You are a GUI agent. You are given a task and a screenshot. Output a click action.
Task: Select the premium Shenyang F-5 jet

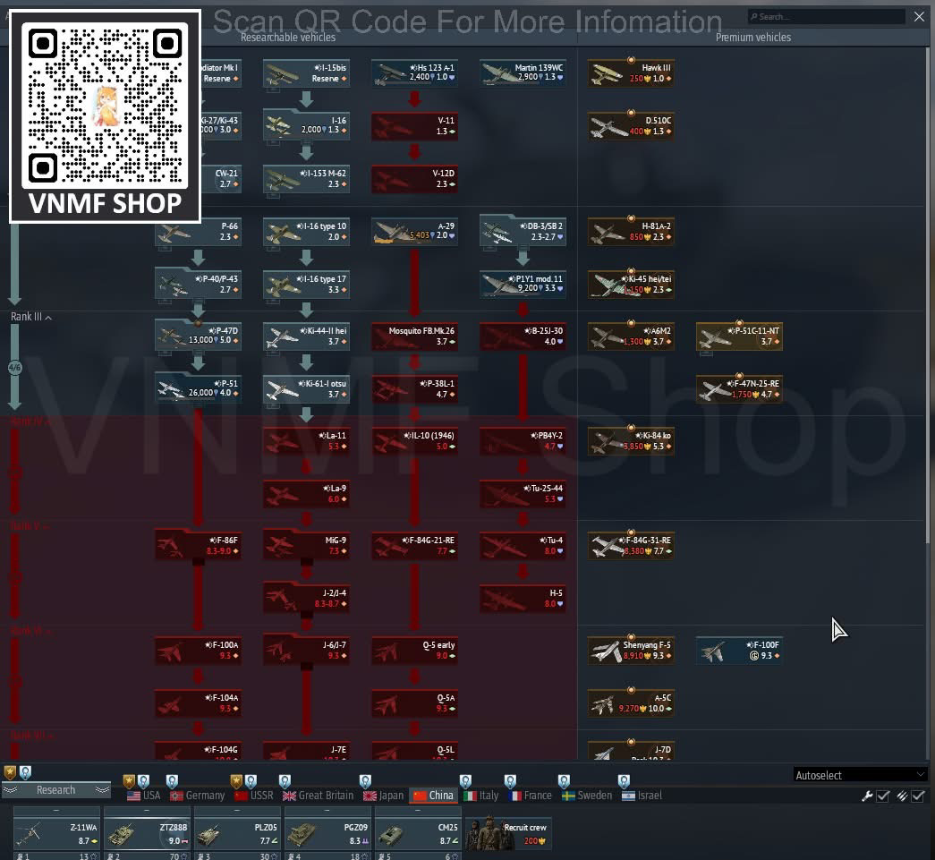[x=631, y=651]
